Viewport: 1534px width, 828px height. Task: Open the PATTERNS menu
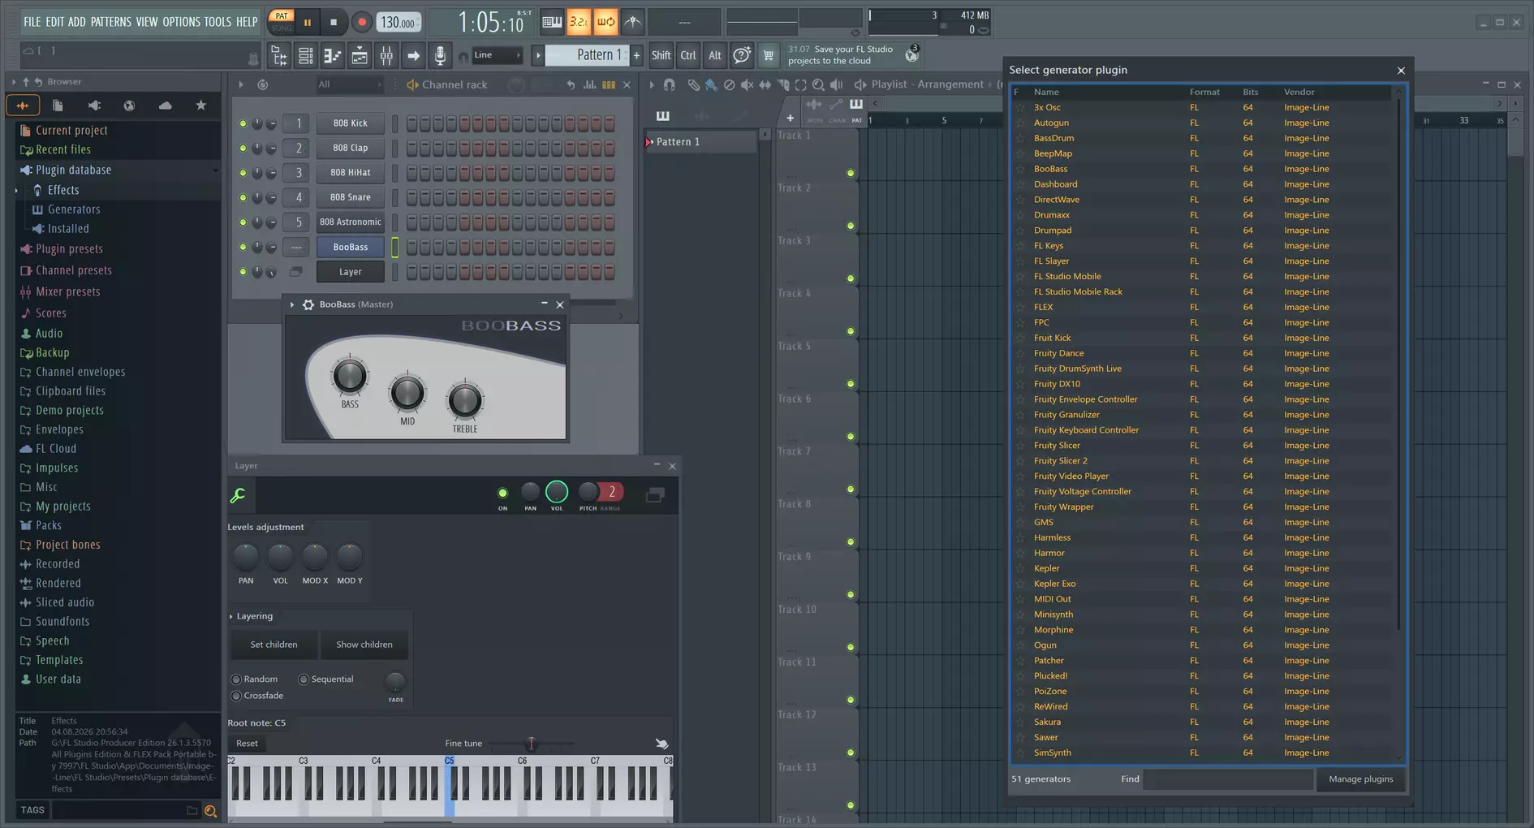[110, 22]
